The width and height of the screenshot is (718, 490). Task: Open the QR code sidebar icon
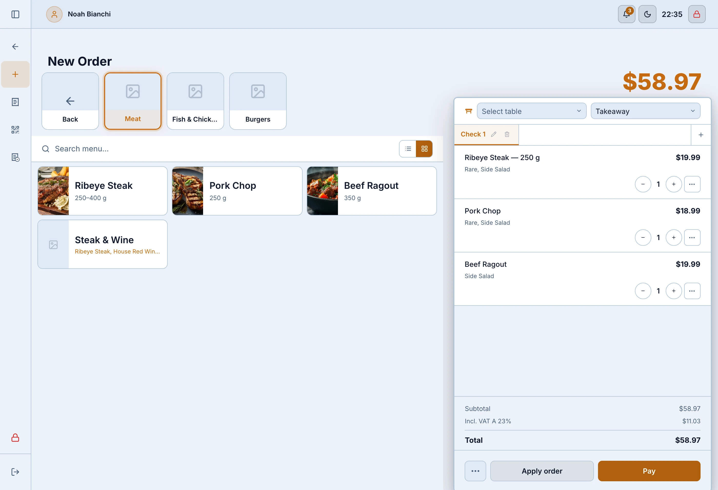[15, 130]
